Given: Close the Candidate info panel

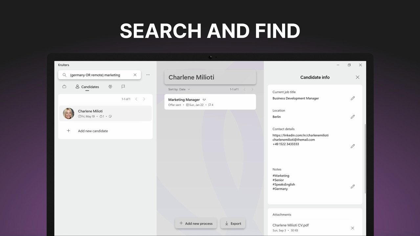Looking at the screenshot, I should 358,77.
